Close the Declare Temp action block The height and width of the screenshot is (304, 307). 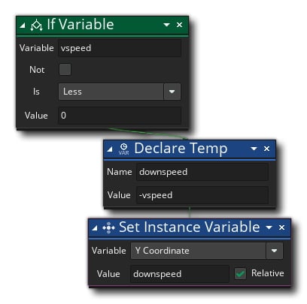pyautogui.click(x=266, y=149)
